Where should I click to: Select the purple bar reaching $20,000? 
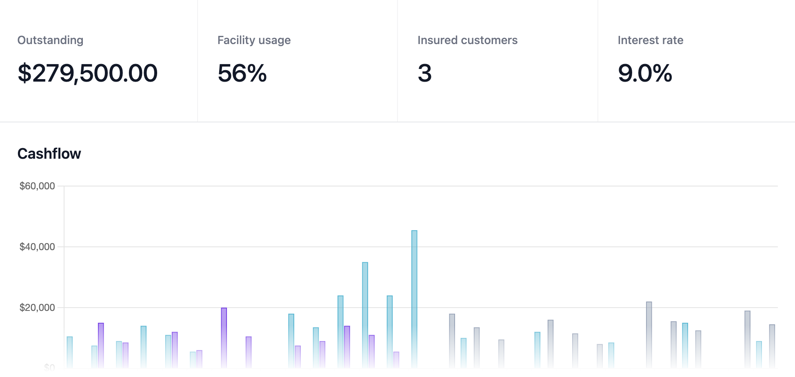(224, 337)
